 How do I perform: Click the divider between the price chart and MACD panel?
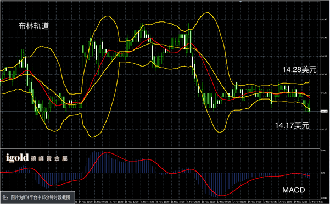tap(160, 148)
